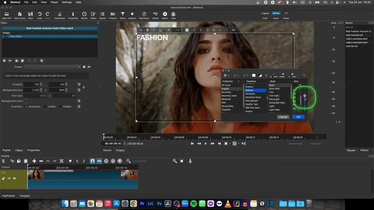The height and width of the screenshot is (210, 374).
Task: Click the white text color swatch in the font dialog
Action: coord(254,75)
